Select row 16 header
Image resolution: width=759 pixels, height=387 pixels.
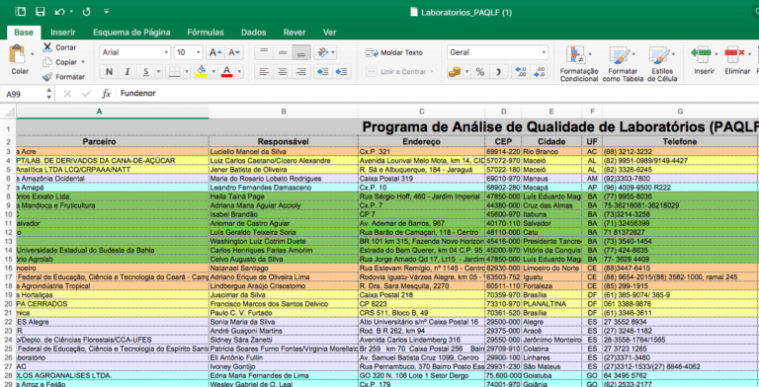[x=8, y=268]
